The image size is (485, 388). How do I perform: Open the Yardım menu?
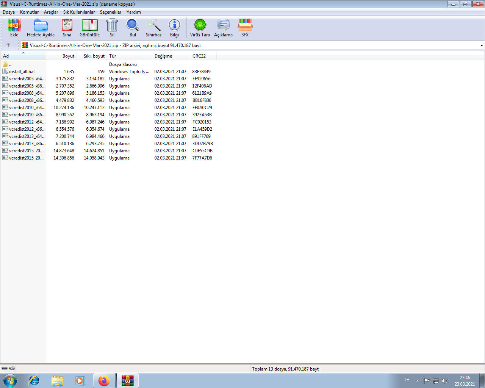(134, 12)
